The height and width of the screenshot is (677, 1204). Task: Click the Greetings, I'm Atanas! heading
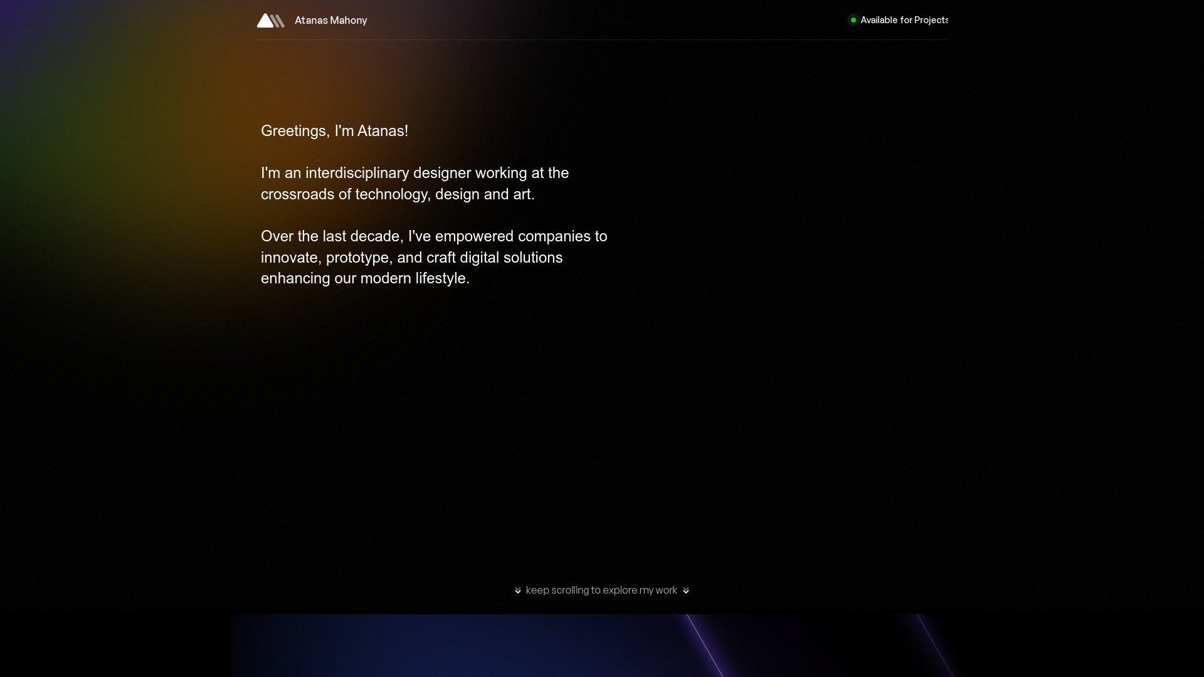coord(334,131)
